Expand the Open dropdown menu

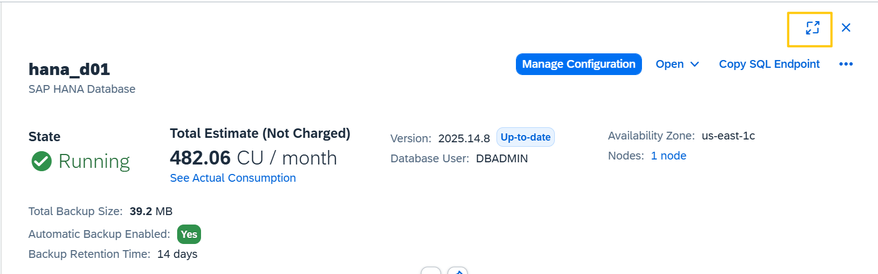click(677, 64)
